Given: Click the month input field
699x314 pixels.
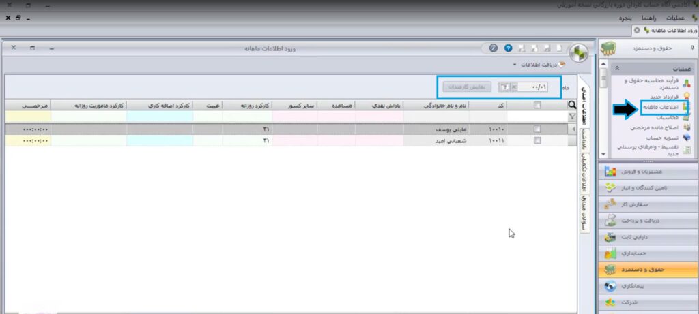Looking at the screenshot, I should pyautogui.click(x=533, y=87).
